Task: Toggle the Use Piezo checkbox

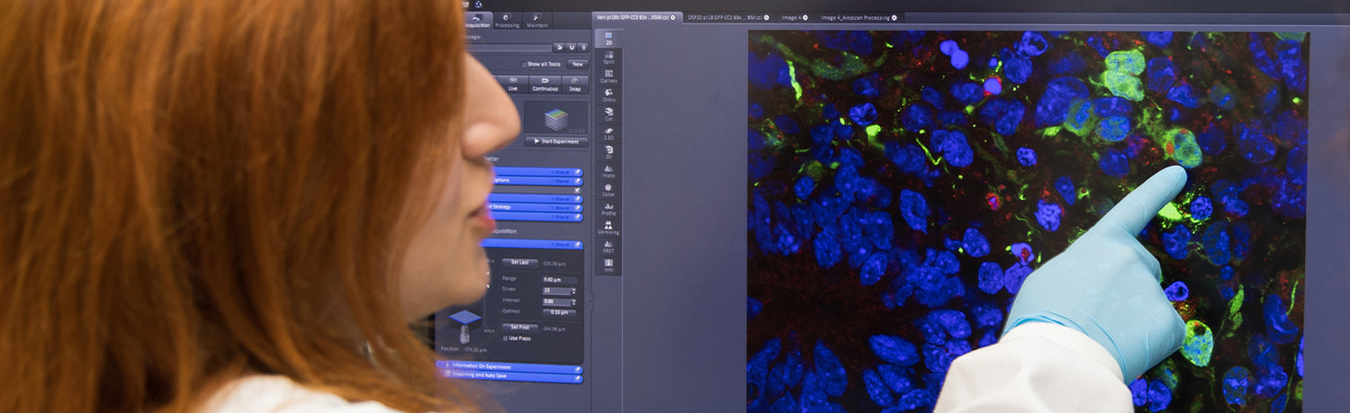Action: (505, 338)
